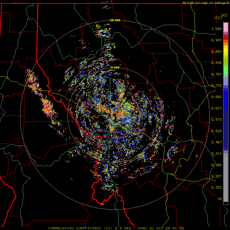Click the TH threshold label on the legend

[220, 199]
